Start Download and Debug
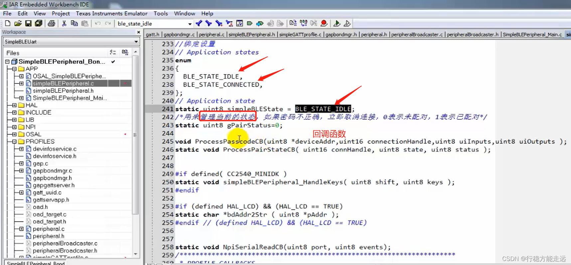Screen dimensions: 571x265 coord(337,23)
